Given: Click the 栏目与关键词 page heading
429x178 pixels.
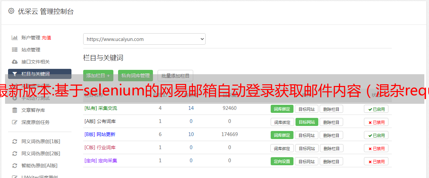Looking at the screenshot, I should pyautogui.click(x=103, y=58).
